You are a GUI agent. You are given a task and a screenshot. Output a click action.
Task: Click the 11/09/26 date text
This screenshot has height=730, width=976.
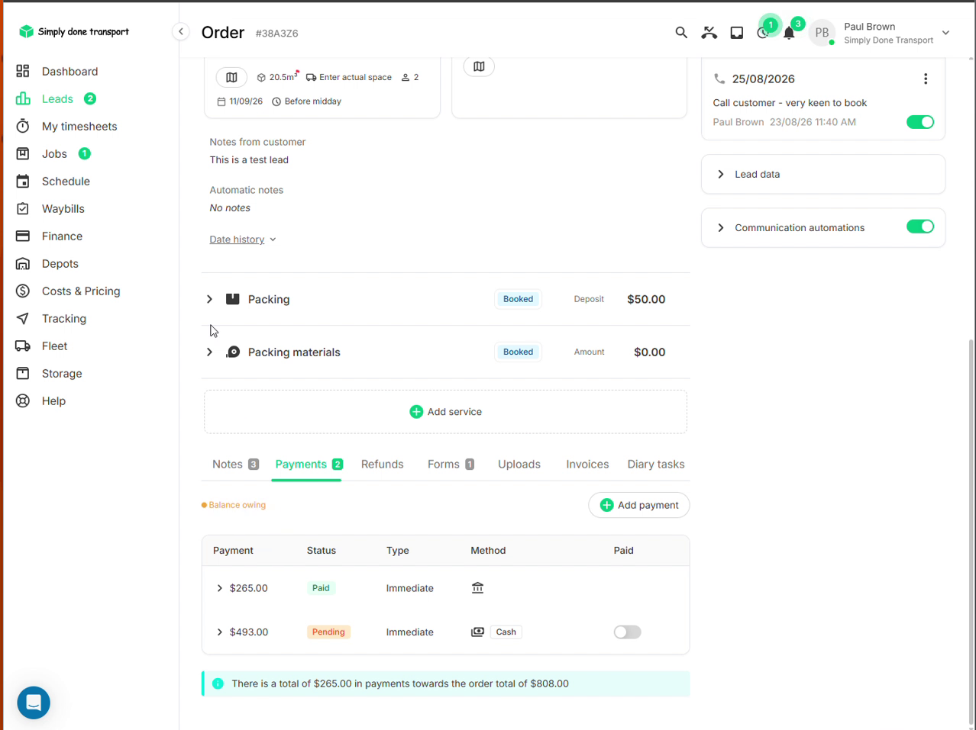pyautogui.click(x=245, y=101)
